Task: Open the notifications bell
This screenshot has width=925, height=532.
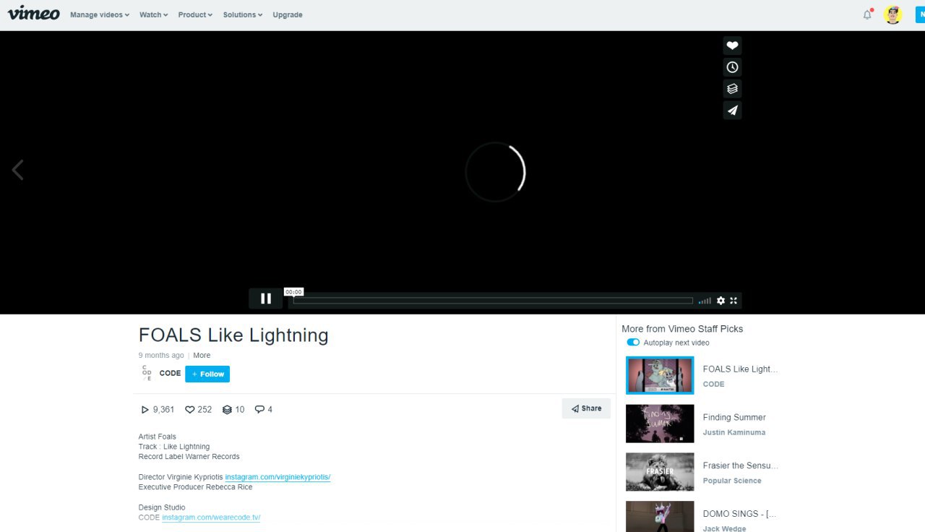Action: (x=867, y=14)
